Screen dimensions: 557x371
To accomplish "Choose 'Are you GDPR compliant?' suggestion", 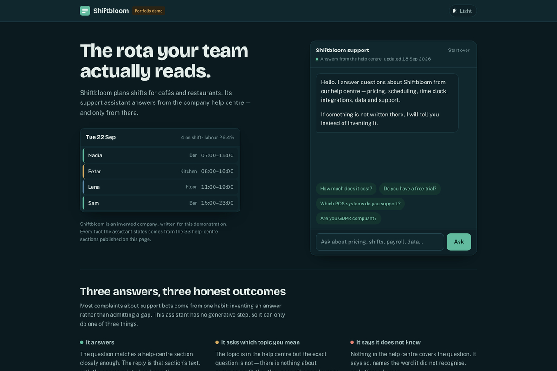I will coord(348,218).
